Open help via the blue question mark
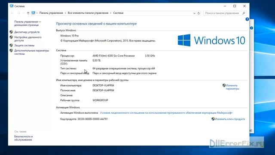275x155 pixels. 247,19
